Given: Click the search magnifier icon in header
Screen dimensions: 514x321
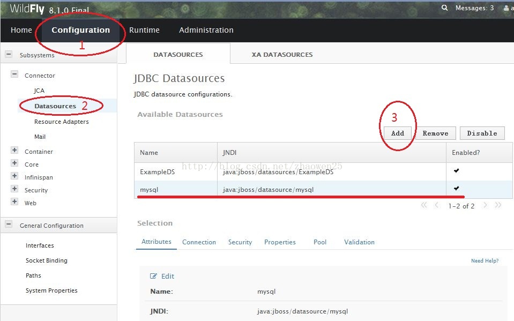Looking at the screenshot, I should coord(444,8).
